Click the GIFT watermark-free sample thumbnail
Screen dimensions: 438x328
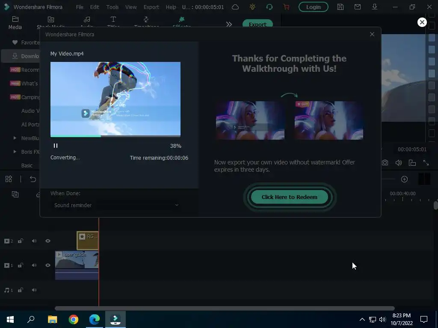coord(329,120)
